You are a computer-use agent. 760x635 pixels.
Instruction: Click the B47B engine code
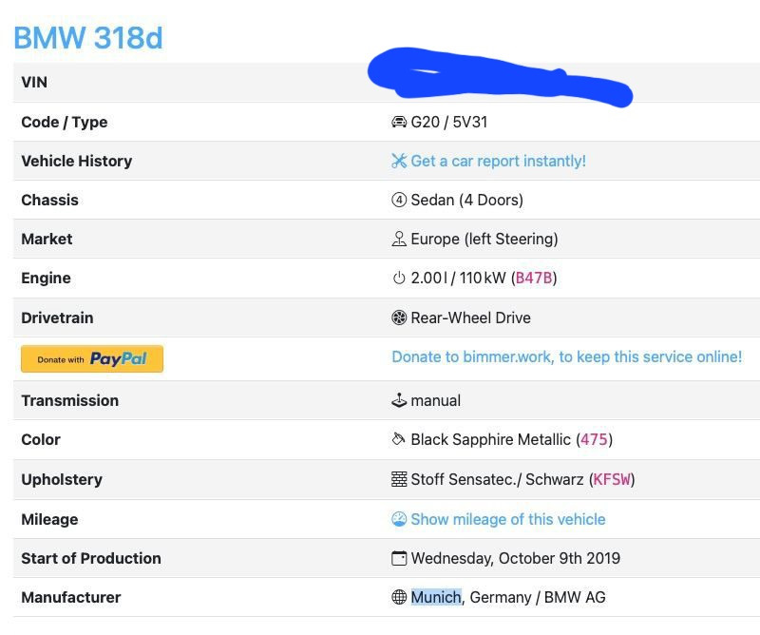534,278
